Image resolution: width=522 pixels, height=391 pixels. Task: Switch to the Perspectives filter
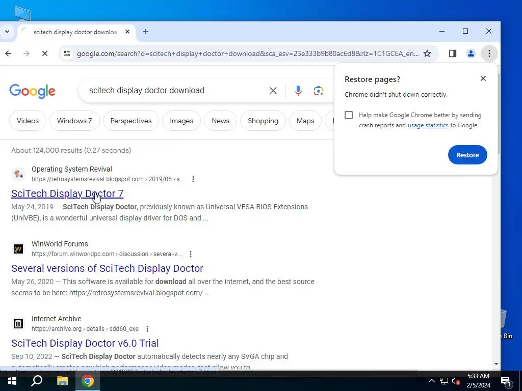point(131,121)
